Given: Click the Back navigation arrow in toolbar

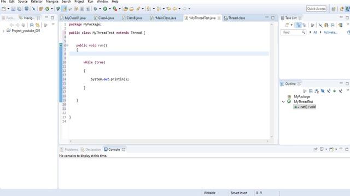Looking at the screenshot, I should pyautogui.click(x=174, y=9).
